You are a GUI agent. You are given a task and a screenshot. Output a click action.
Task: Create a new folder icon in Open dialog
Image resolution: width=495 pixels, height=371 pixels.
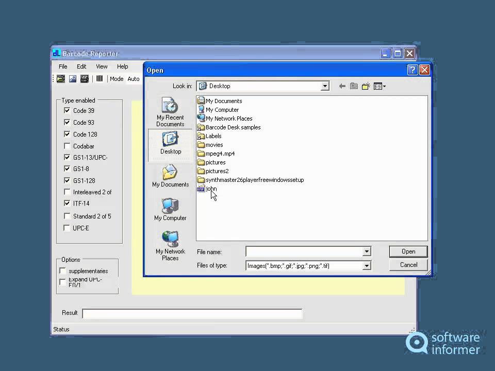[366, 86]
